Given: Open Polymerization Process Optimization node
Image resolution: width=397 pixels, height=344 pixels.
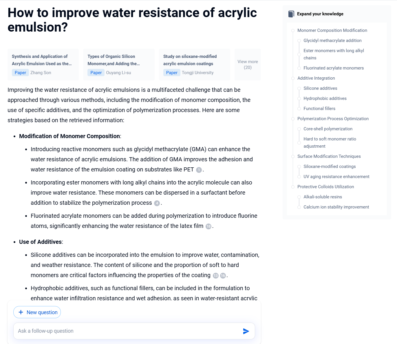Looking at the screenshot, I should point(333,119).
